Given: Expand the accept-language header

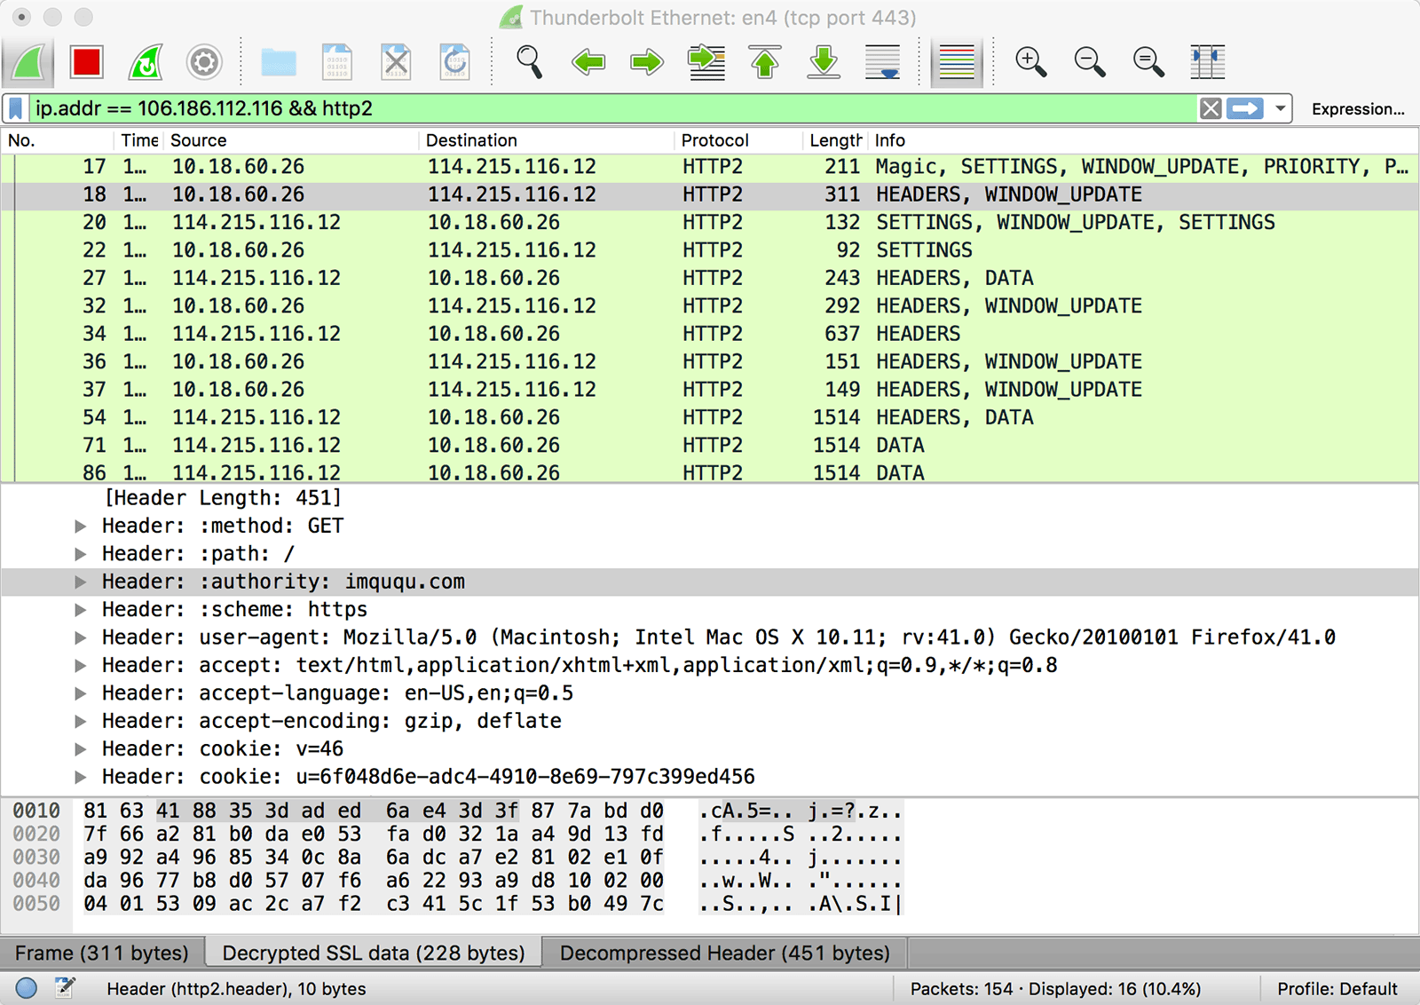Looking at the screenshot, I should point(81,693).
